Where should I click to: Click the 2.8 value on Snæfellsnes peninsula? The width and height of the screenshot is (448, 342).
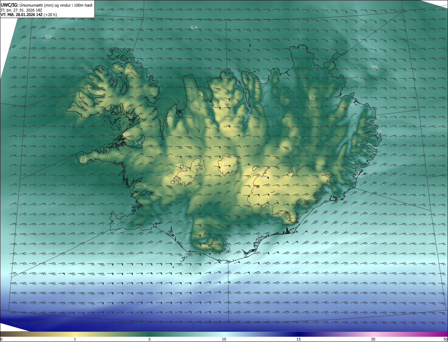pos(83,160)
